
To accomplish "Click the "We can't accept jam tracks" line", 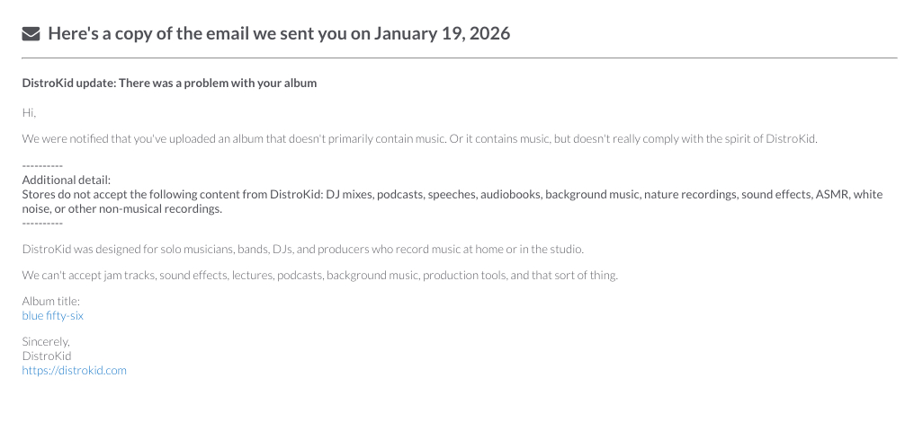I will [x=319, y=275].
